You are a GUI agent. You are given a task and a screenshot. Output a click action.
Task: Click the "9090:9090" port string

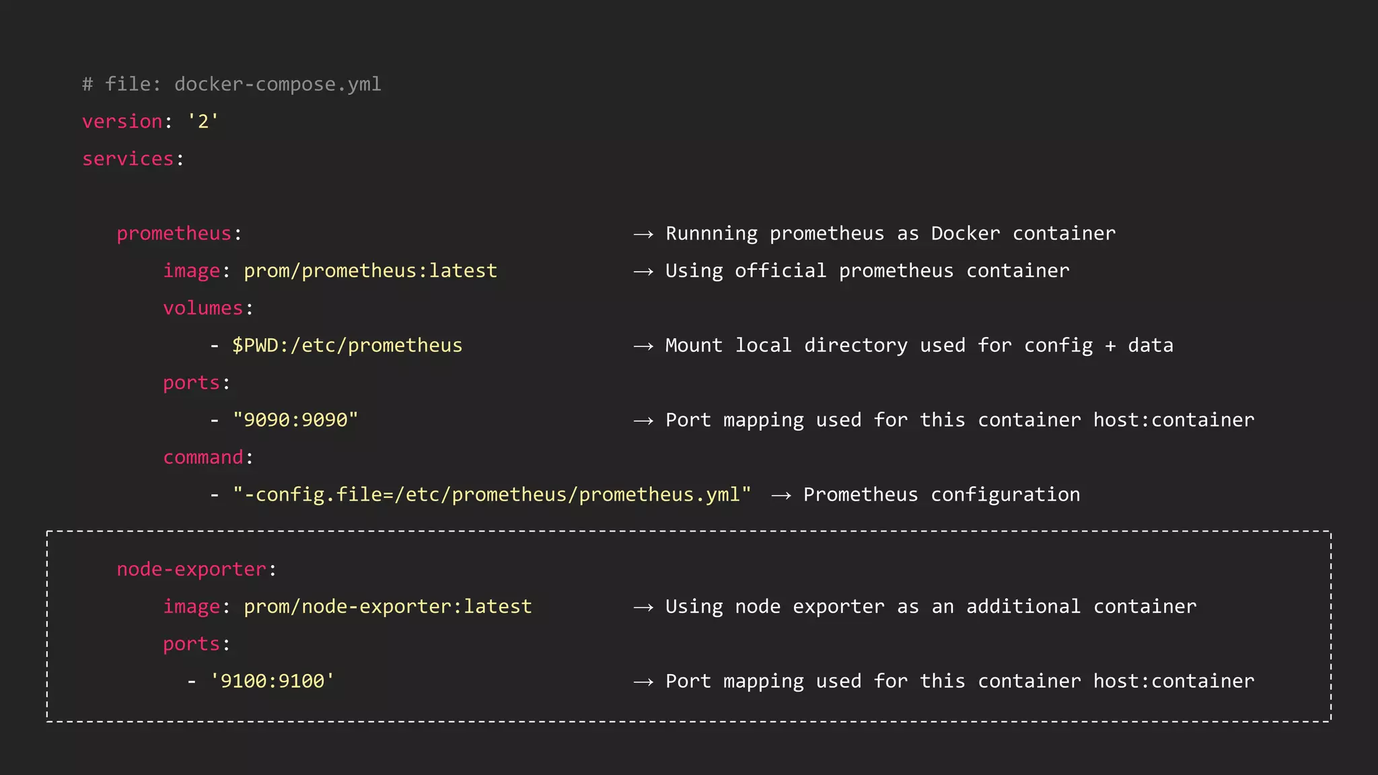coord(295,420)
